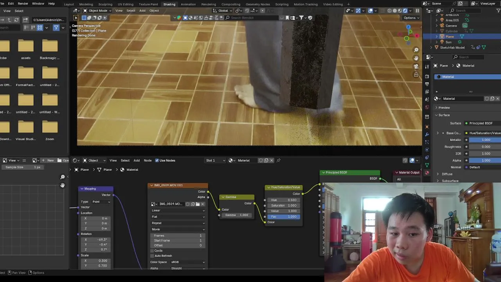Enable the Cyclic checkbox

point(152,251)
